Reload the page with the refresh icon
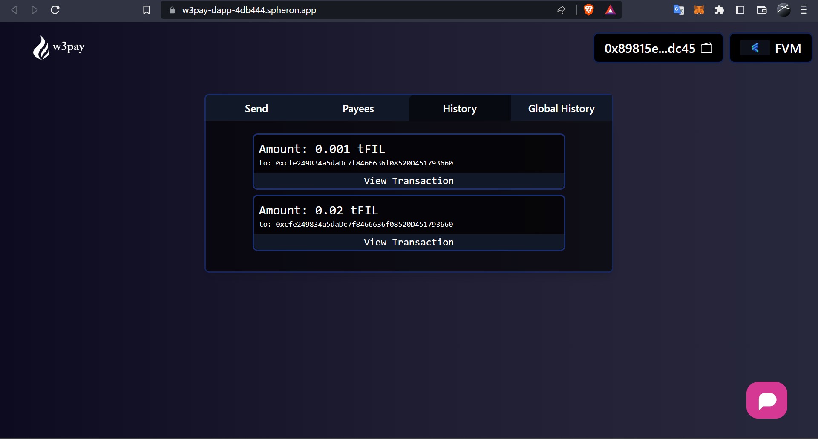Viewport: 818px width, 439px height. [x=55, y=10]
